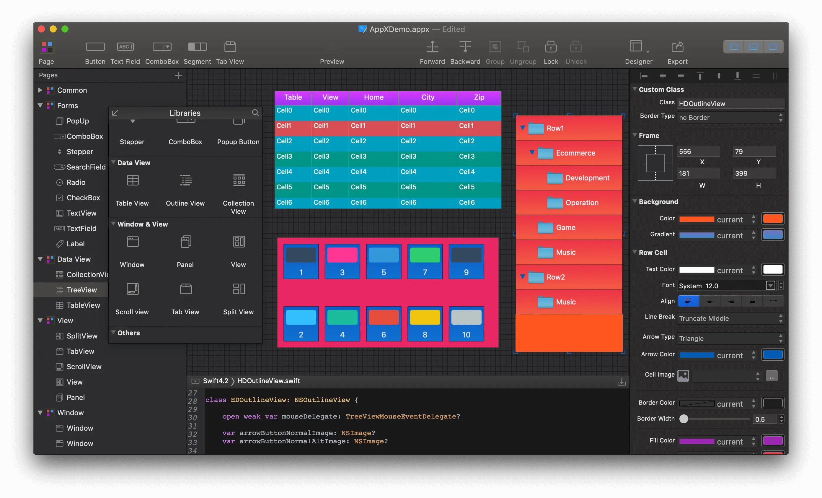The image size is (822, 498).
Task: Collapse the Forms group in Pages
Action: [40, 105]
